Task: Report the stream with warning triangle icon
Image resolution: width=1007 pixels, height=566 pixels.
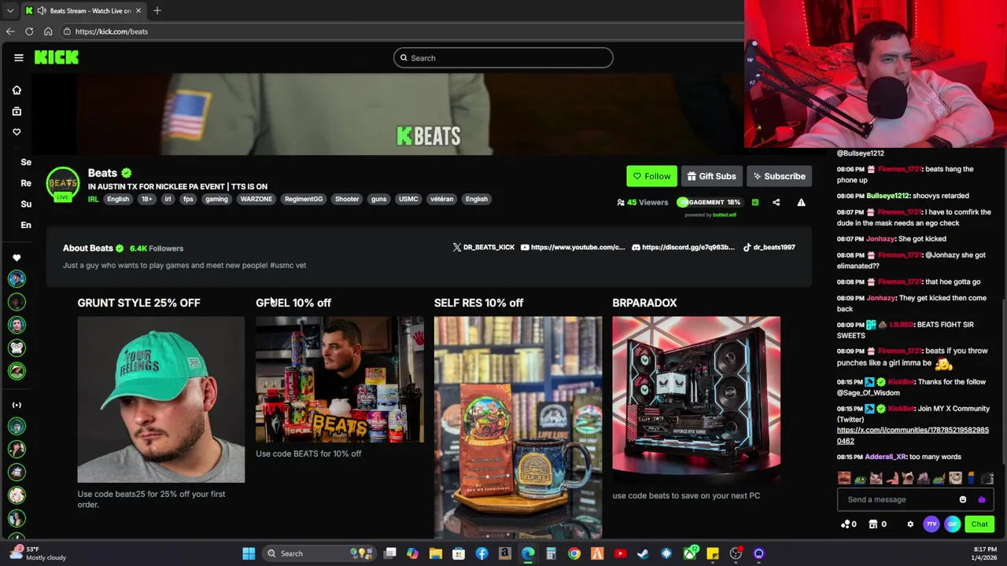Action: (x=801, y=202)
